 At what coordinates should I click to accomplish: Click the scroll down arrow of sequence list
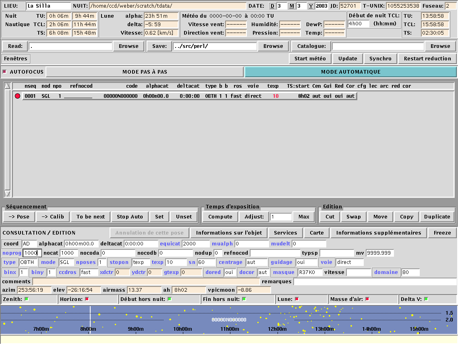[x=7, y=194]
